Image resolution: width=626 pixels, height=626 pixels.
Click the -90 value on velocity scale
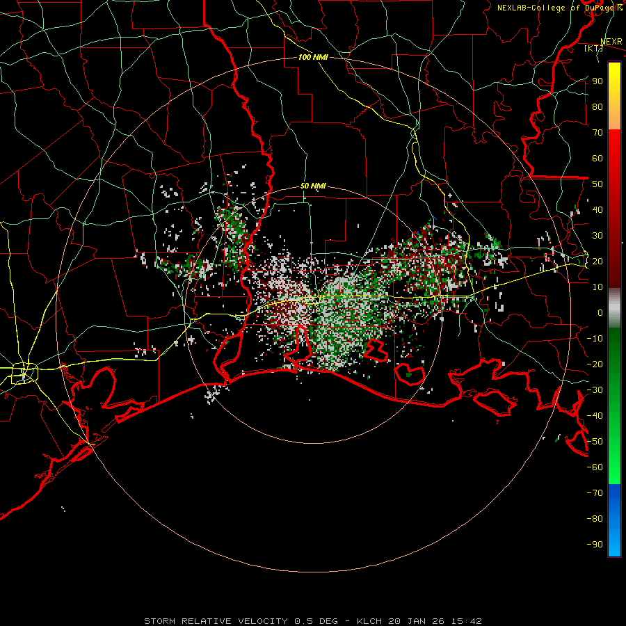[595, 545]
